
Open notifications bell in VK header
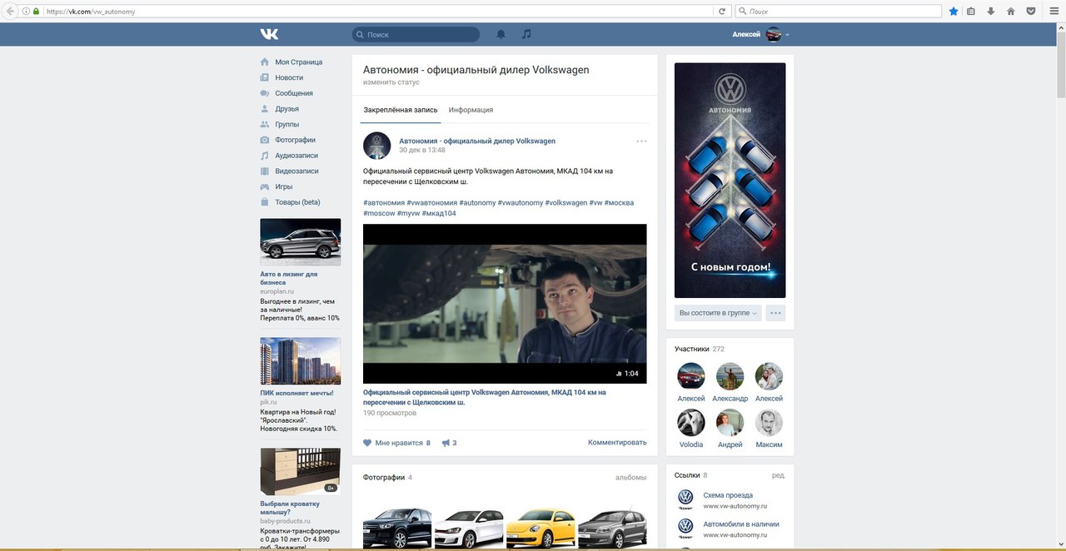[501, 34]
